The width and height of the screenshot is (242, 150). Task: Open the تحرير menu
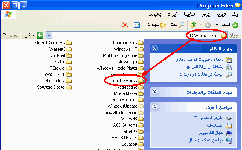click(x=221, y=15)
